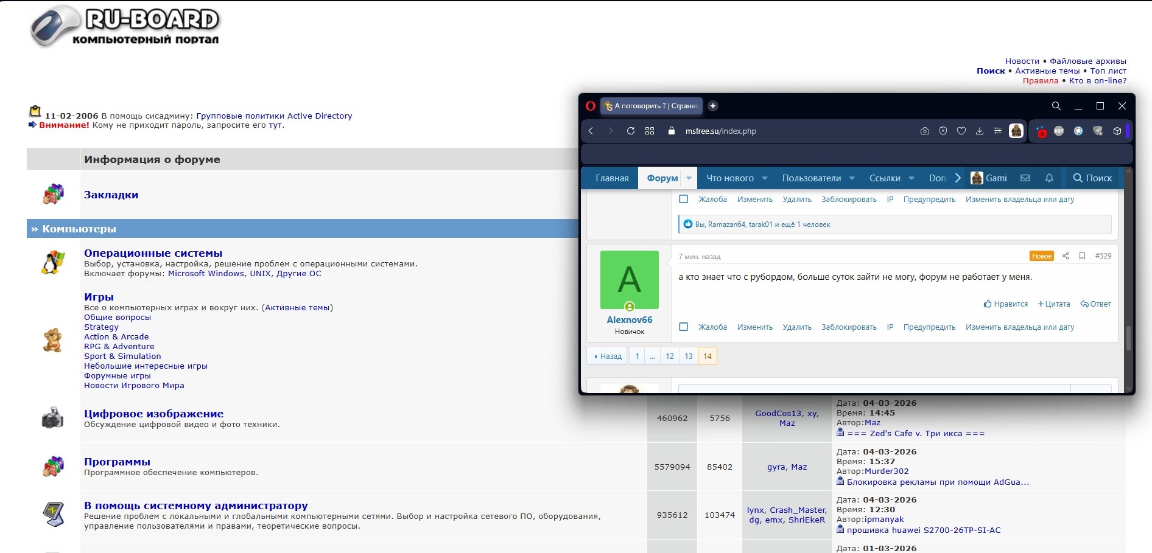The width and height of the screenshot is (1152, 553).
Task: Open Alexnov66 user profile name
Action: coord(630,320)
